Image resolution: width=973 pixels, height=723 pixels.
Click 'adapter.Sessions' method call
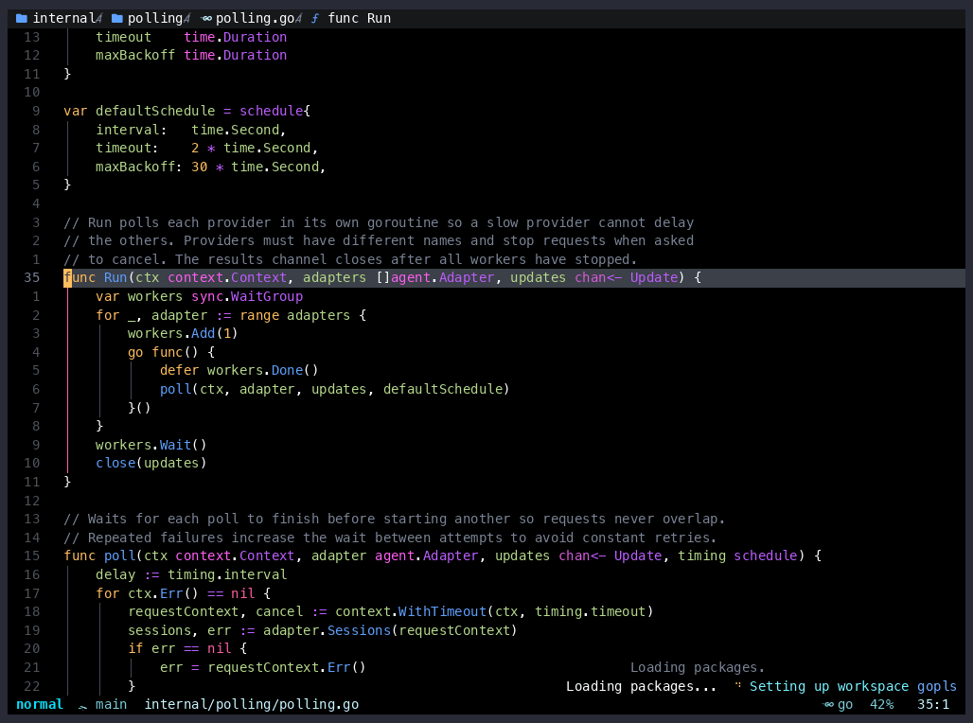click(x=327, y=630)
